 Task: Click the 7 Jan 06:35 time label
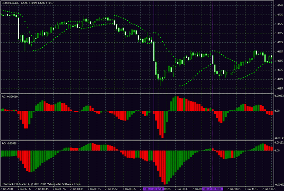pyautogui.click(x=129, y=189)
